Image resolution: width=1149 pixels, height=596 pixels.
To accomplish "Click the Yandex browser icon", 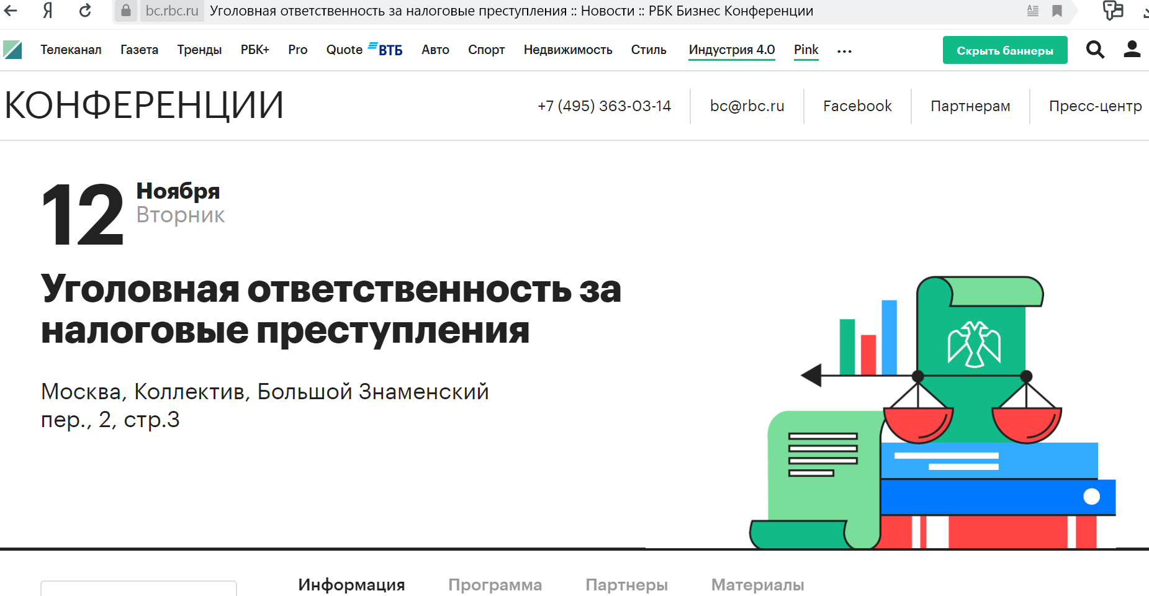I will [47, 11].
